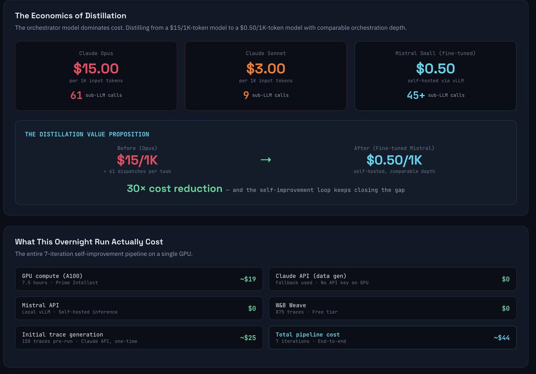Click the Claude Opus pricing card title

tap(96, 53)
